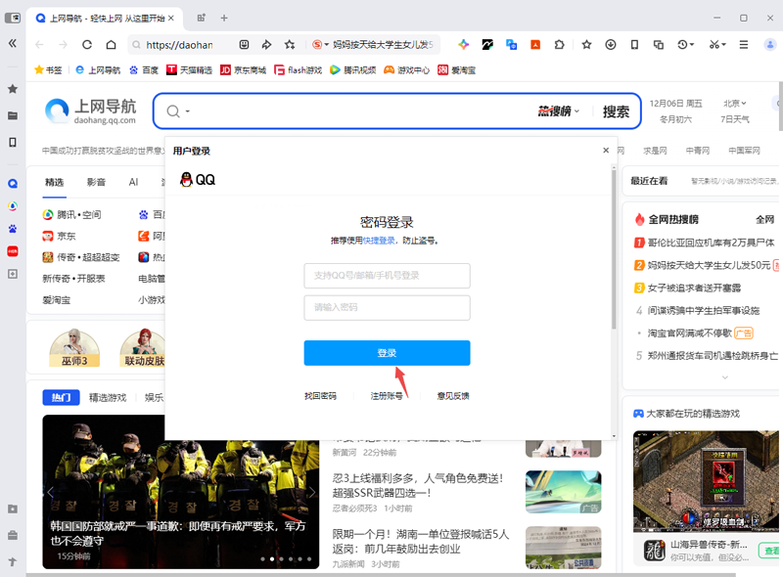Viewport: 783px width, 577px height.
Task: Bookmark this page via the star icon
Action: coord(586,45)
